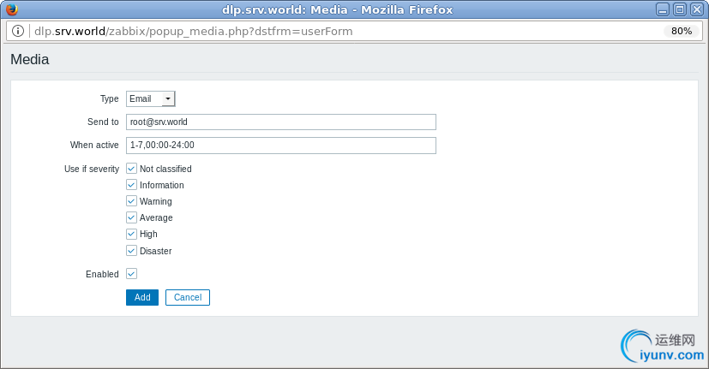
Task: Click the site information icon in address bar
Action: tap(18, 31)
